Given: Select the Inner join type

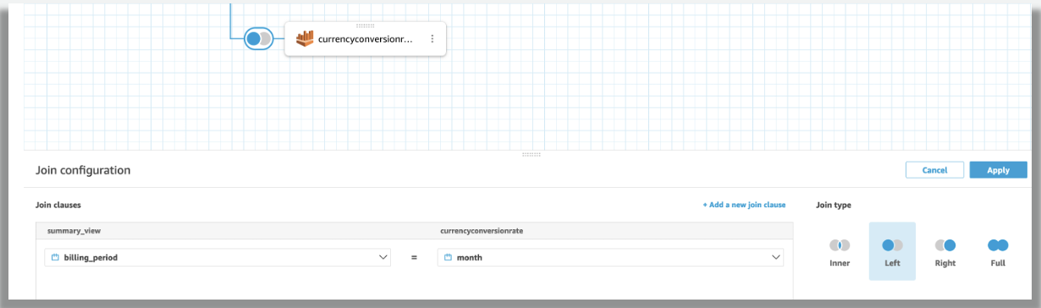Looking at the screenshot, I should (x=840, y=251).
